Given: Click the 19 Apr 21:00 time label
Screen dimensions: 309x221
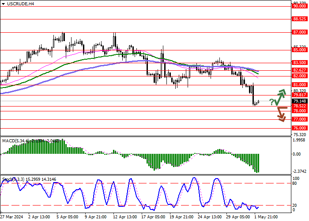Looking at the screenshot, I should [181, 217].
